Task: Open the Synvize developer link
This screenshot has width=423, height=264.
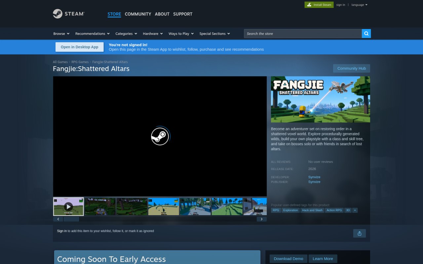Action: [314, 177]
